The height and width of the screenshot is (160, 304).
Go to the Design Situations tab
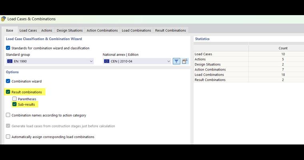tap(70, 30)
